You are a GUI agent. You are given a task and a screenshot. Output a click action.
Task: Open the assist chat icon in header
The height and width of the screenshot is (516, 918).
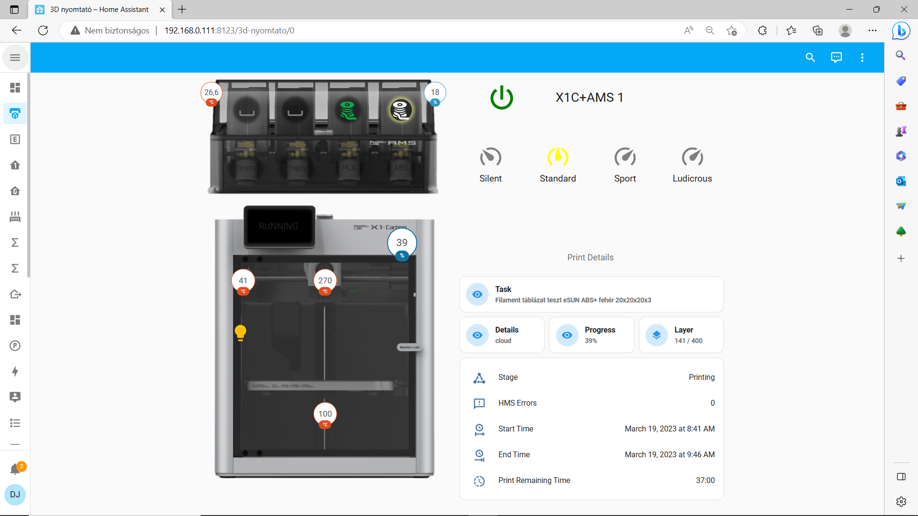(x=836, y=57)
